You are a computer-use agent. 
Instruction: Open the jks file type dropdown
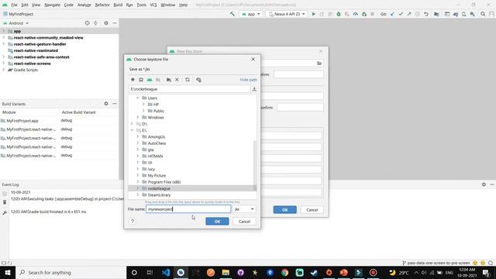coord(244,209)
